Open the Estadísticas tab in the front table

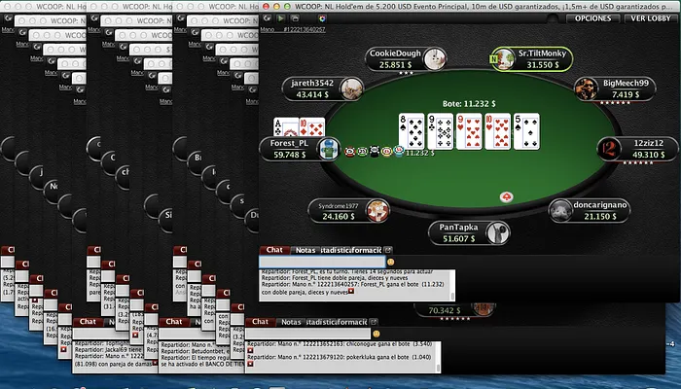336,250
